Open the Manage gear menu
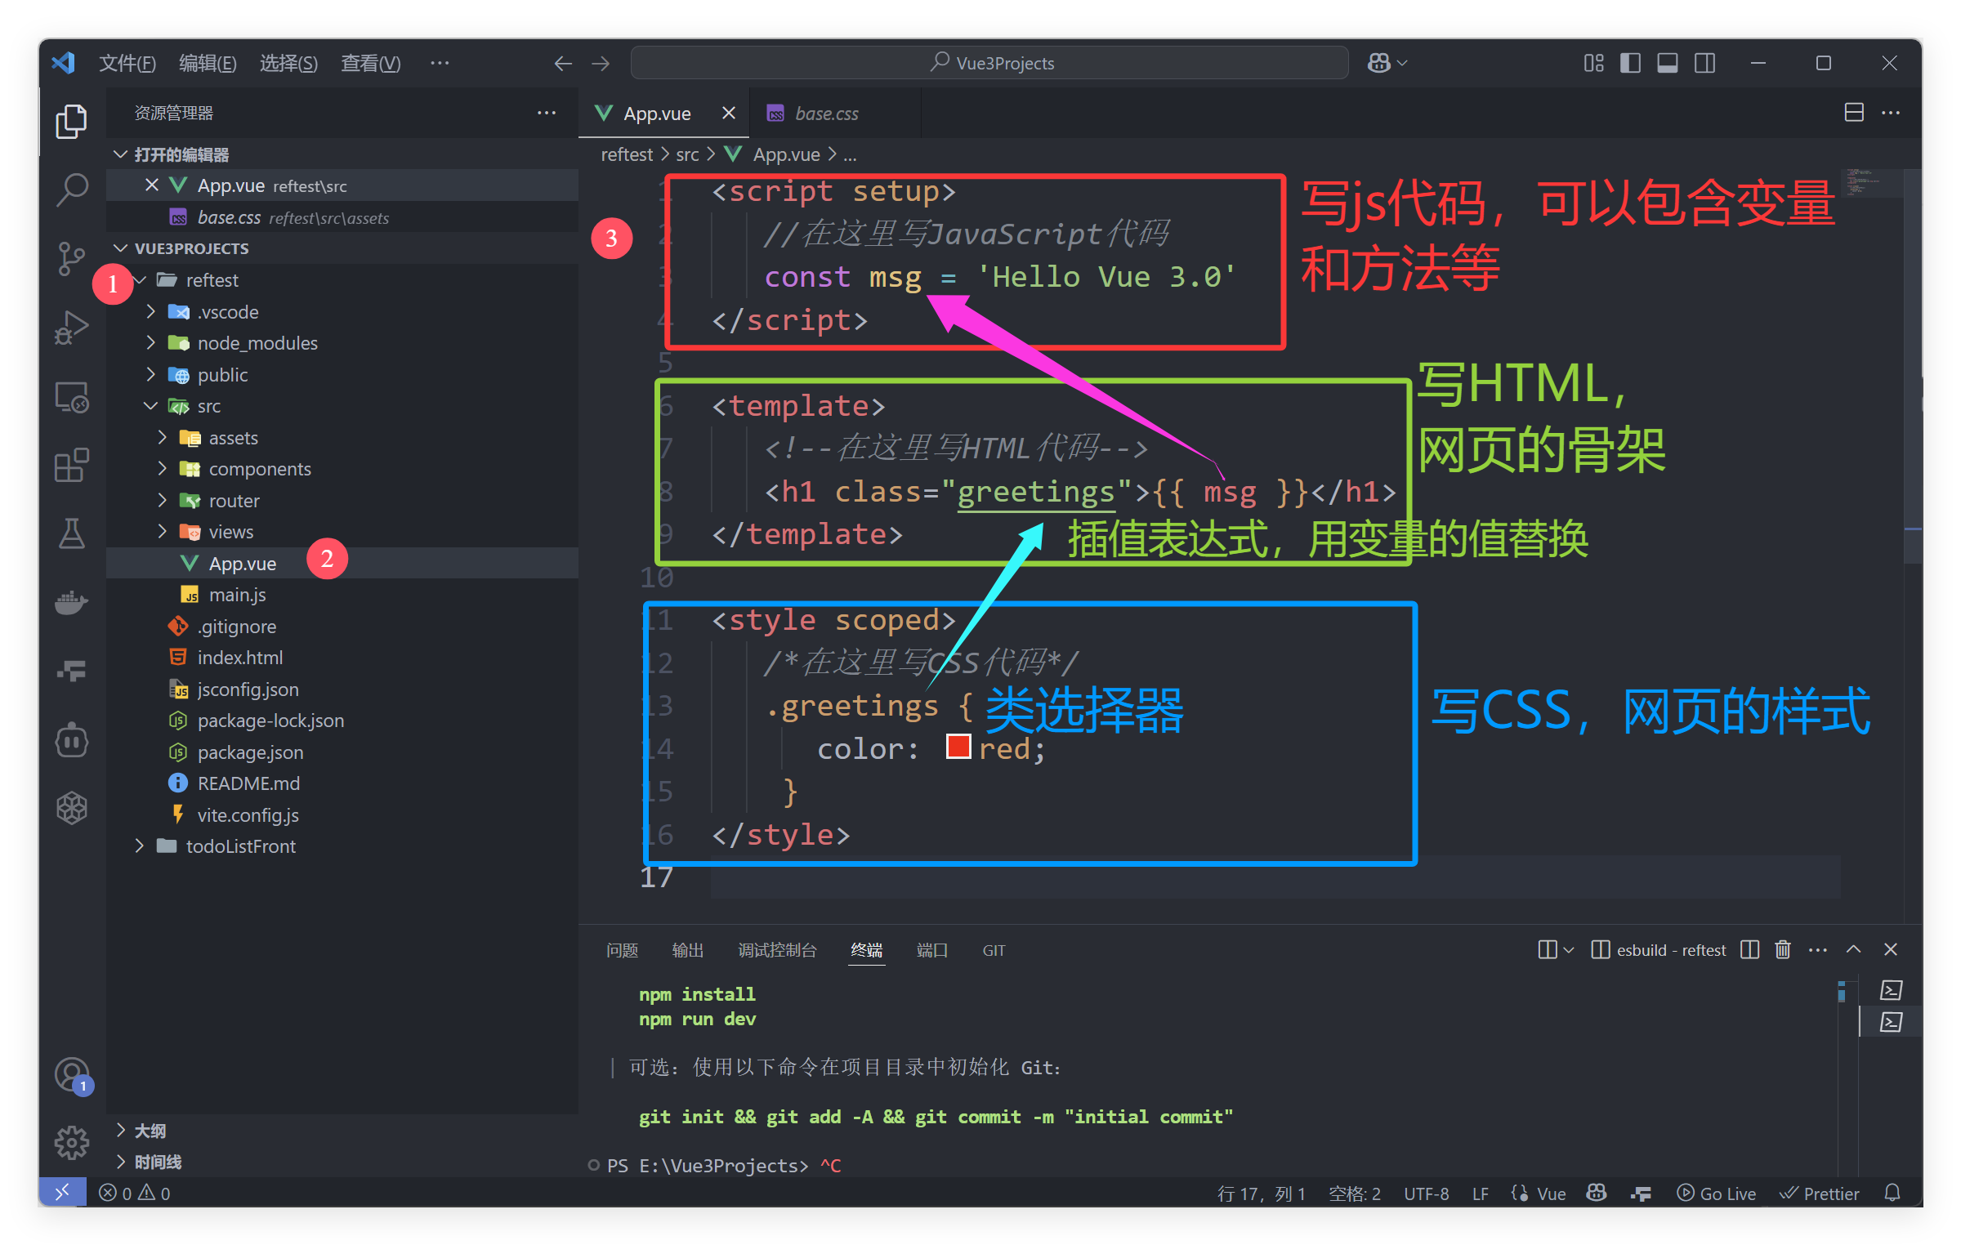 (72, 1142)
